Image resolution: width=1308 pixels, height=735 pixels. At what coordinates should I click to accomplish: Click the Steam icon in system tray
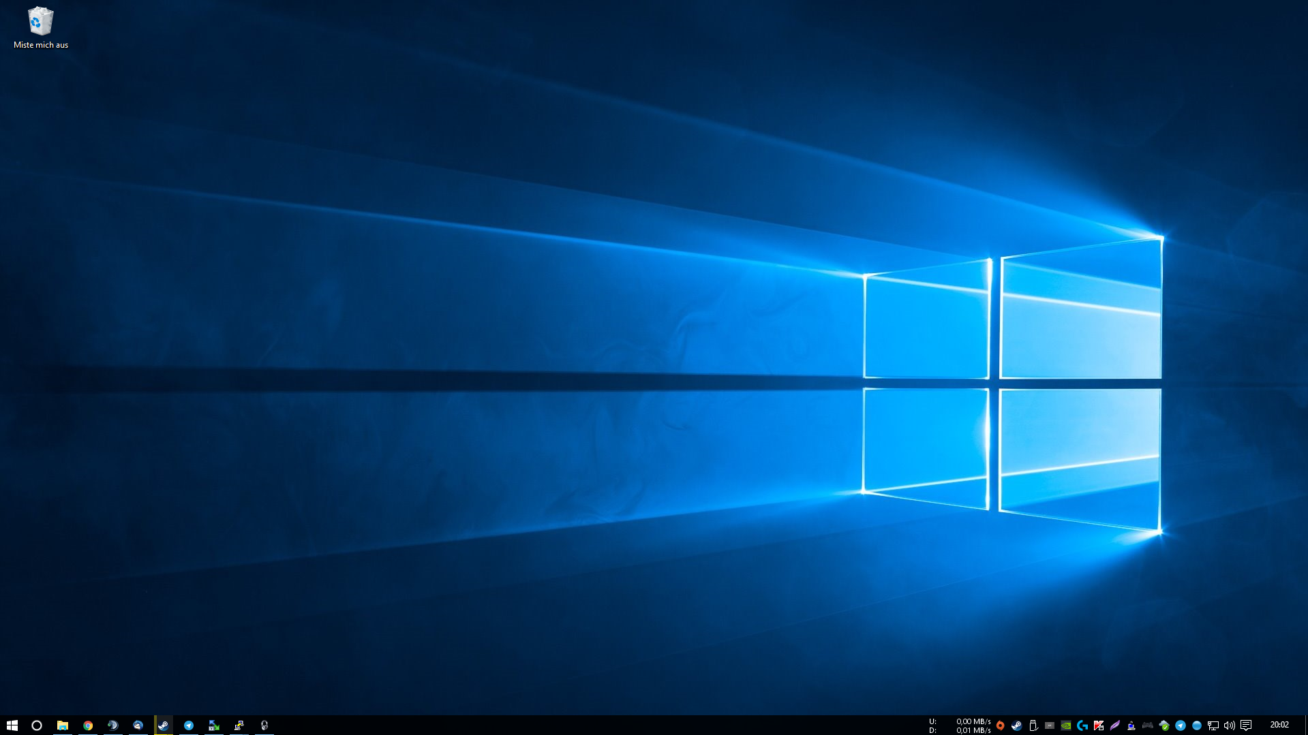(x=1016, y=725)
